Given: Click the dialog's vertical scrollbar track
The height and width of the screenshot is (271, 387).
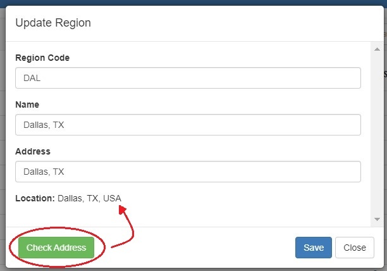Looking at the screenshot, I should (x=377, y=133).
